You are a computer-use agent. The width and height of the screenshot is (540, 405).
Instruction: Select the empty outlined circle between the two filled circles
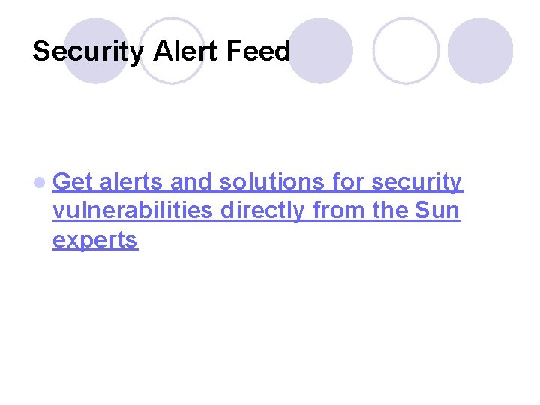click(x=406, y=51)
